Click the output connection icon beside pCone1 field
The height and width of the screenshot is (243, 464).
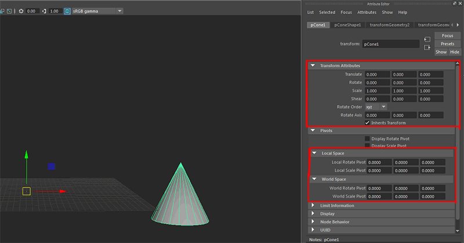[427, 48]
